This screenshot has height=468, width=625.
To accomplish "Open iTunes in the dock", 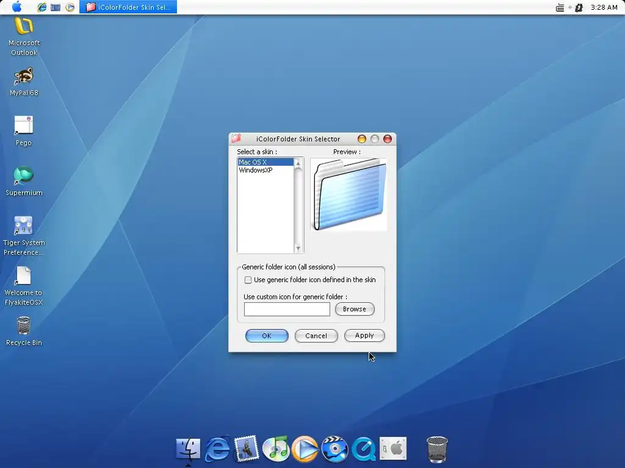I will (276, 449).
